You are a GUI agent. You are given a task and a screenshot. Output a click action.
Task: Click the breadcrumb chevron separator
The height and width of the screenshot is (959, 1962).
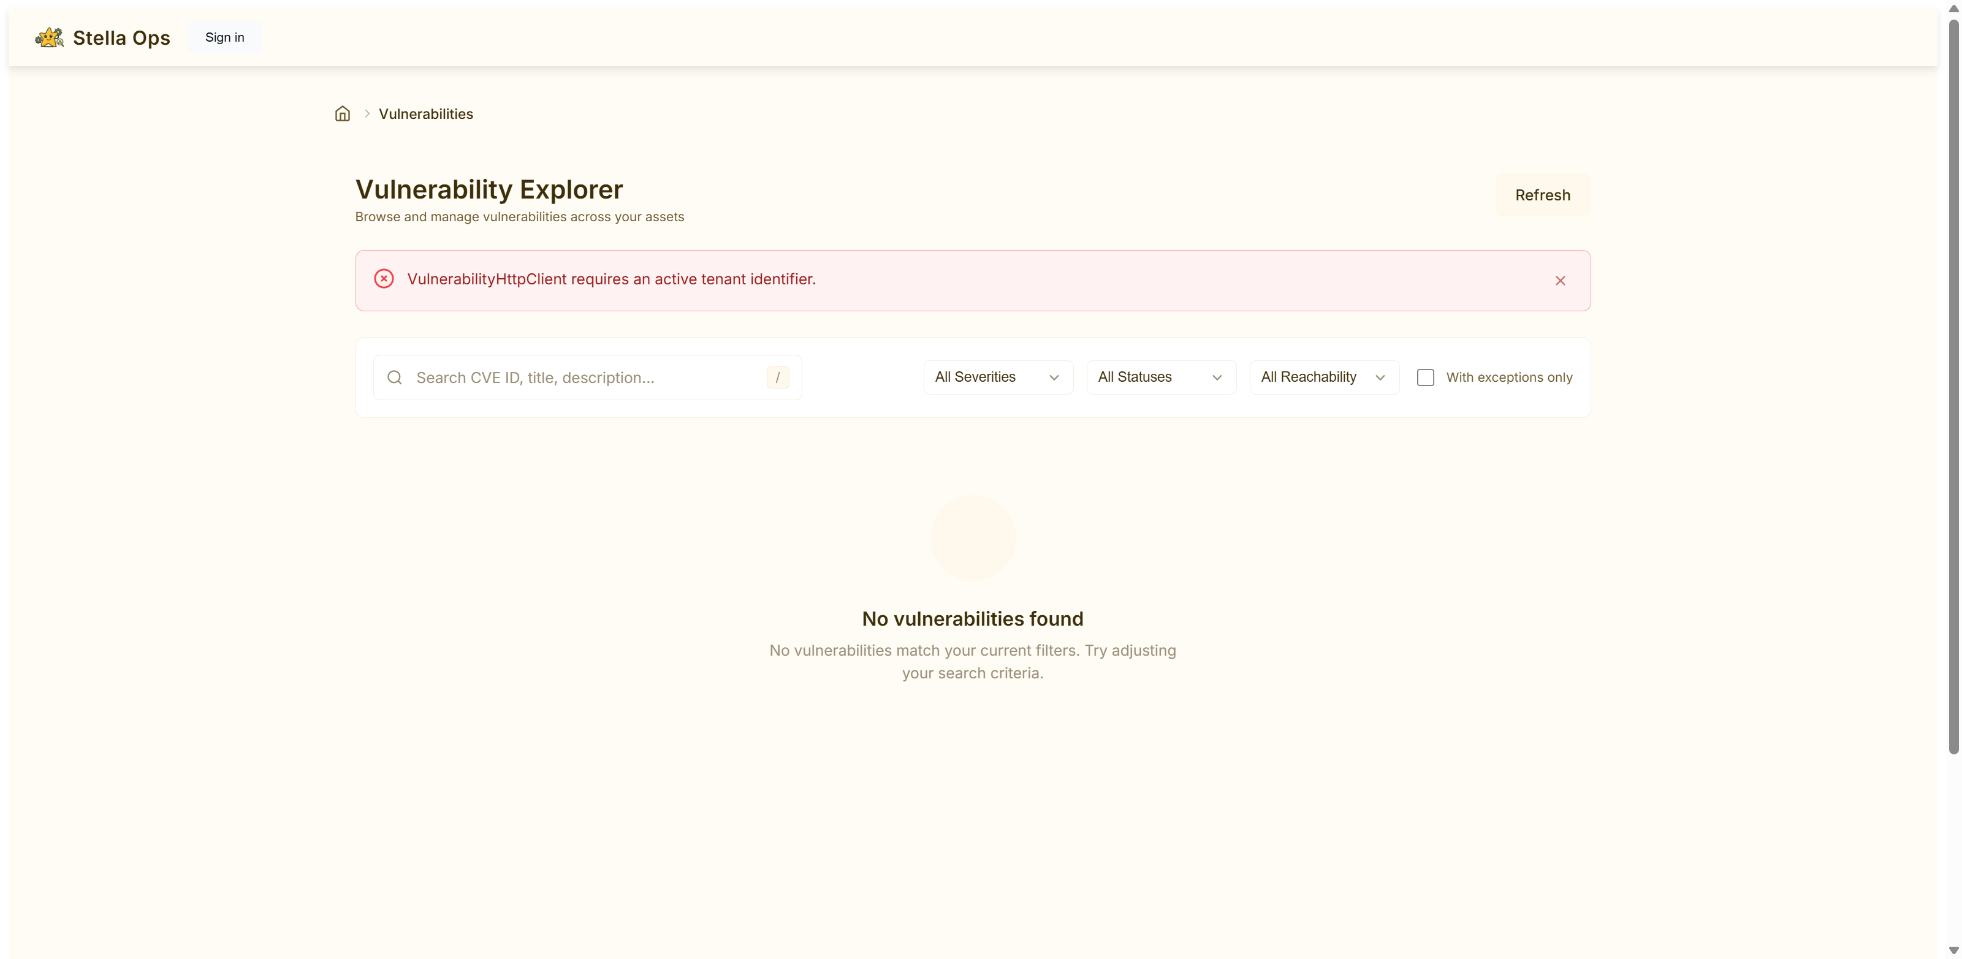click(367, 113)
